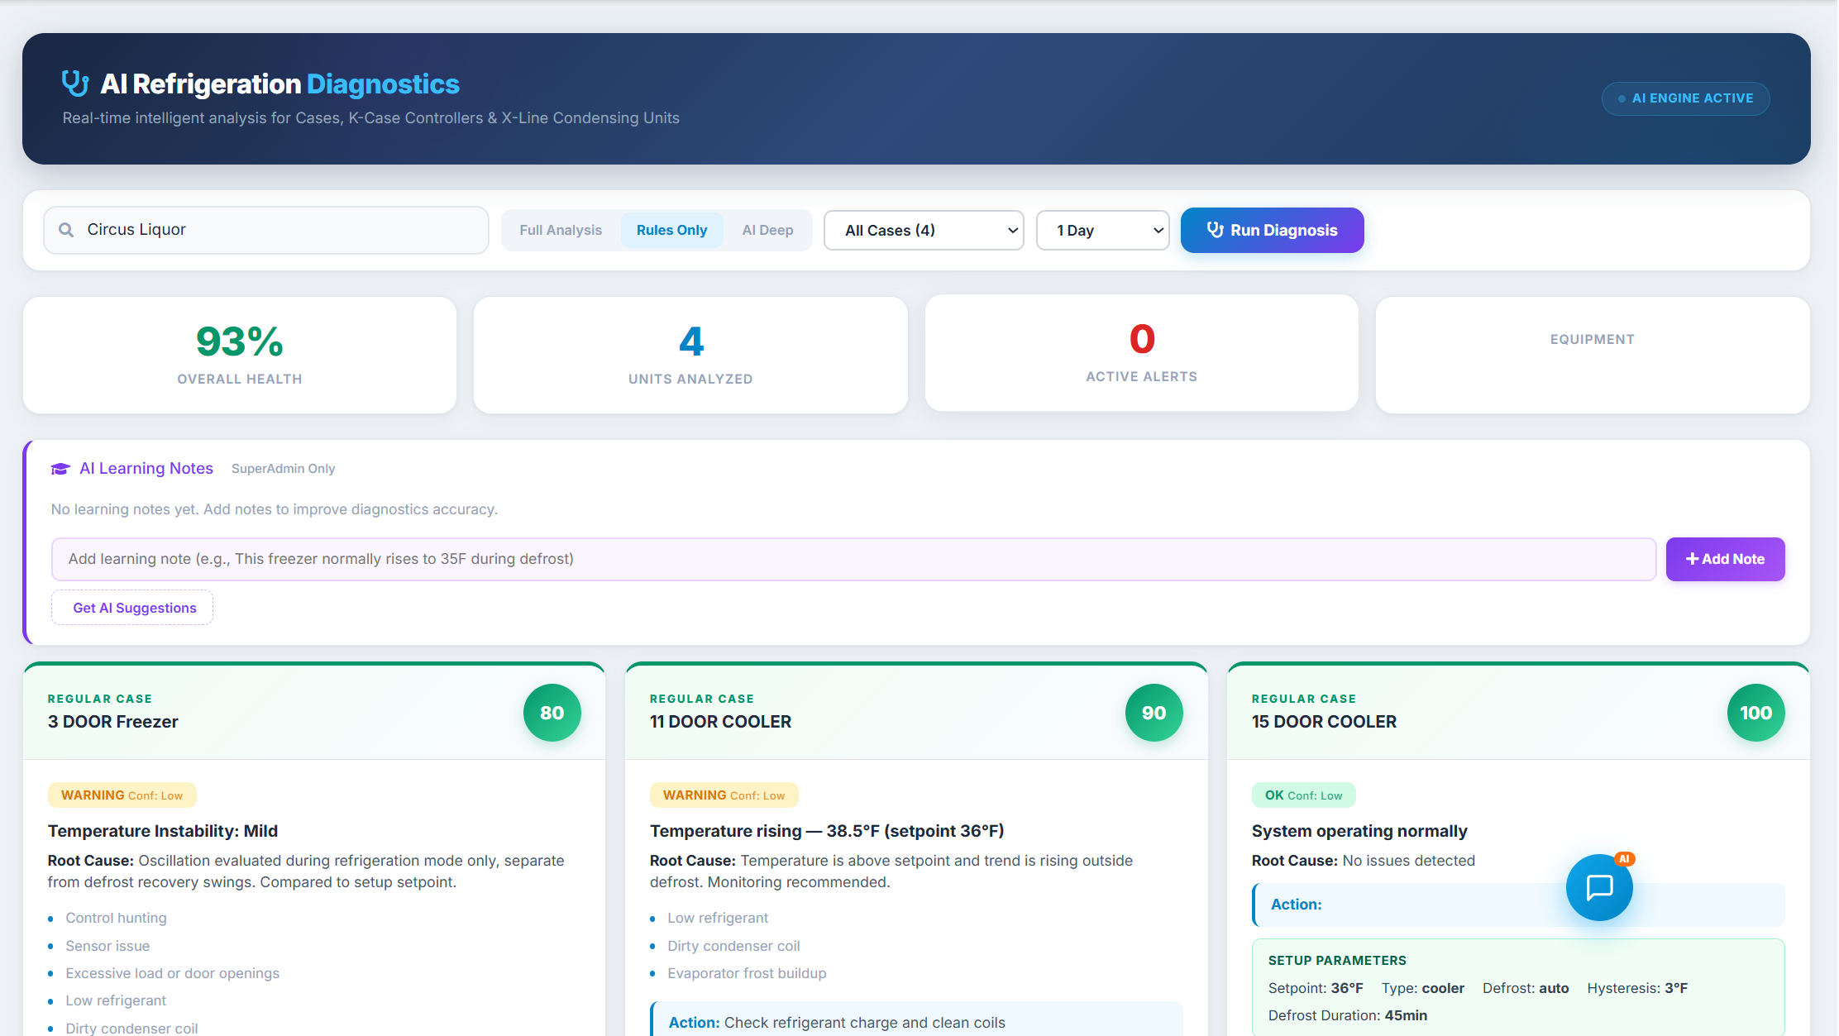Click SETUP PARAMETERS heading
This screenshot has height=1036, width=1839.
click(1337, 961)
